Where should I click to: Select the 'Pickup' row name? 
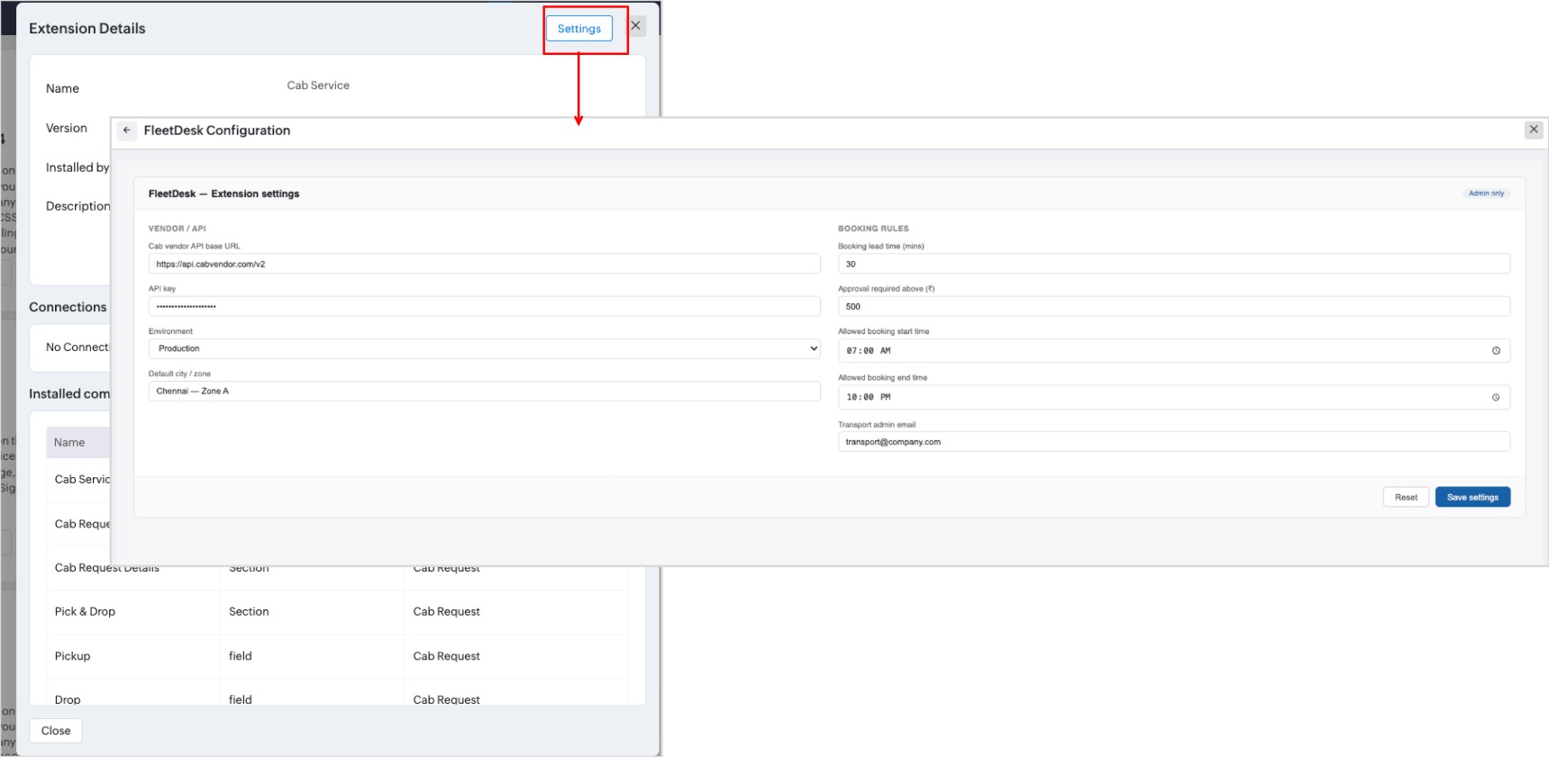click(x=72, y=656)
